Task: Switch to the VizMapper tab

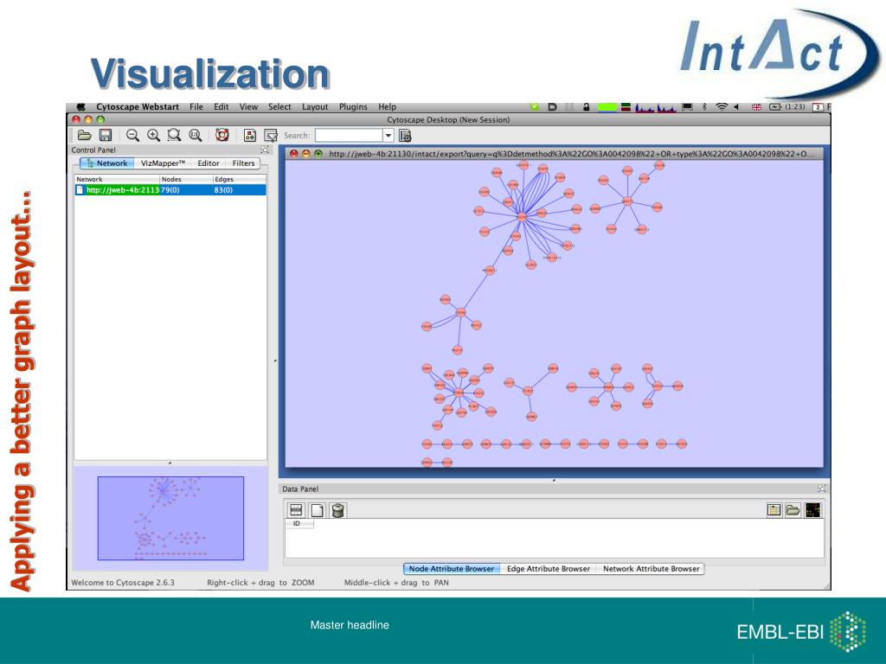Action: click(163, 163)
